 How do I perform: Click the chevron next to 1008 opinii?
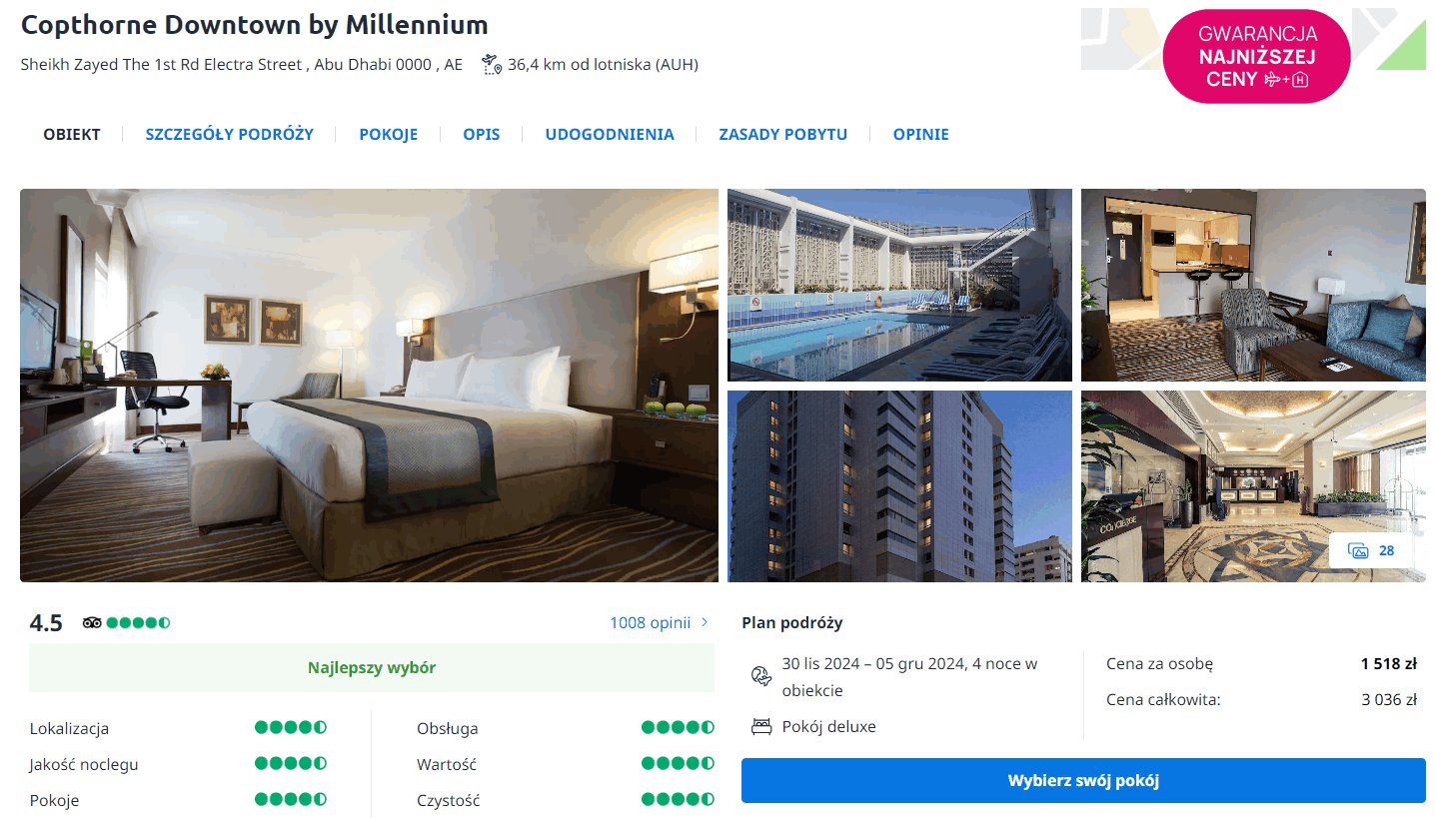point(705,622)
